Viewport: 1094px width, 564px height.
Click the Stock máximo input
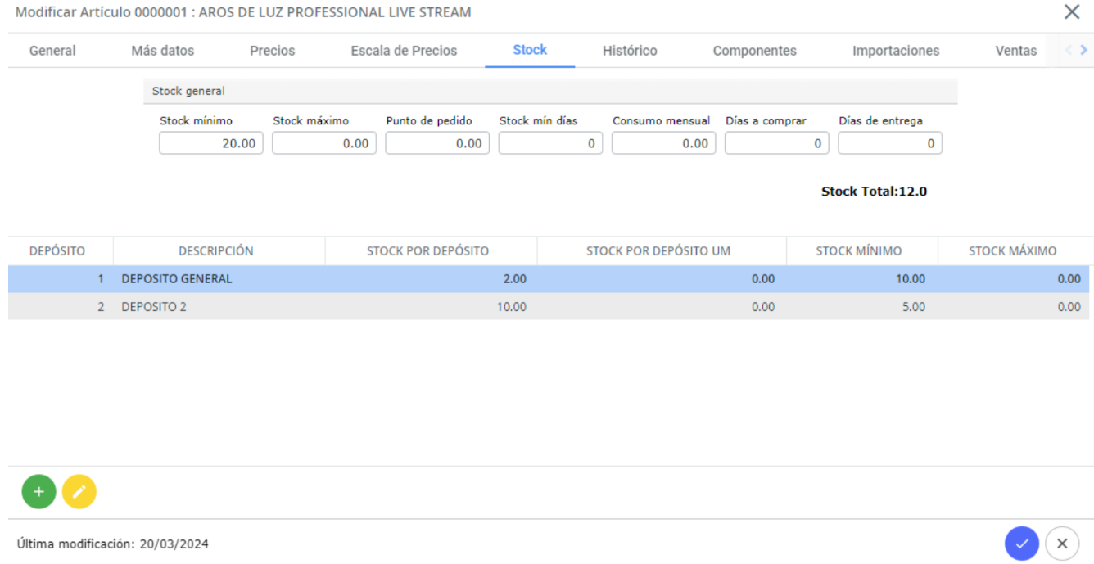tap(324, 143)
